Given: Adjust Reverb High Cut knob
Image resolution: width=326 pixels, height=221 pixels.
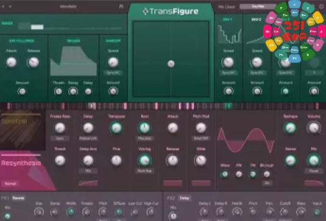Looking at the screenshot, I should coord(151,212).
